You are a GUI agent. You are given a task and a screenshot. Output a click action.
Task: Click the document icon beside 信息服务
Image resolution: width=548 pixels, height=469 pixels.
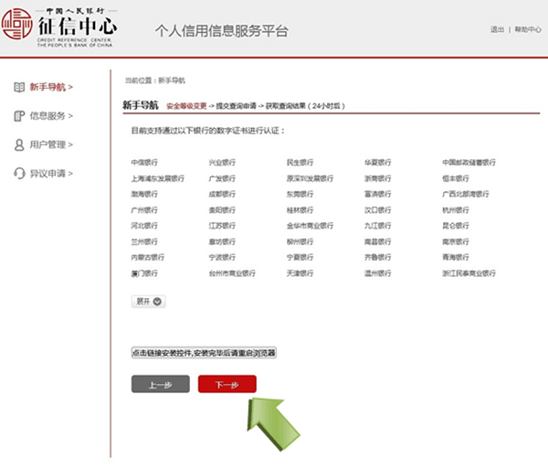19,116
